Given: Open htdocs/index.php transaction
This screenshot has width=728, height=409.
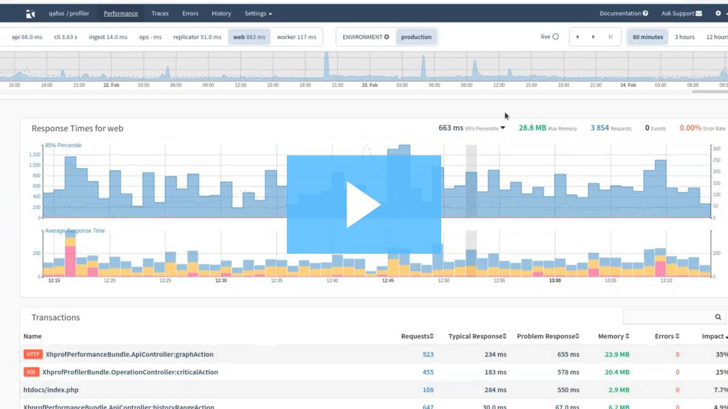Looking at the screenshot, I should pyautogui.click(x=51, y=390).
